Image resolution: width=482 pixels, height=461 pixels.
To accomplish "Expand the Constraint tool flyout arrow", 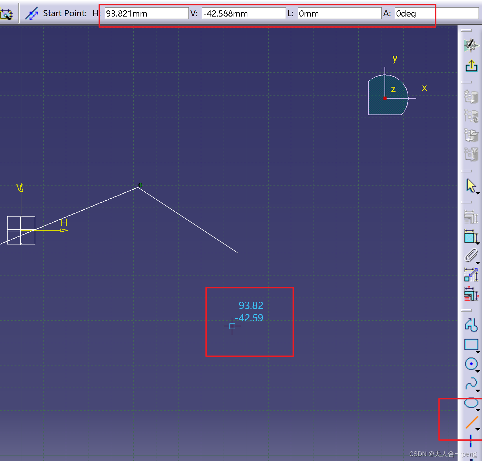I will 478,243.
